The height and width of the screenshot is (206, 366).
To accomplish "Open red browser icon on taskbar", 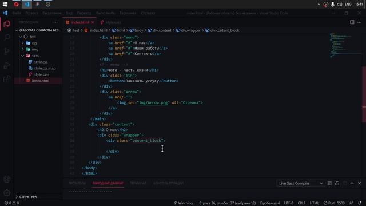I will (16, 4).
